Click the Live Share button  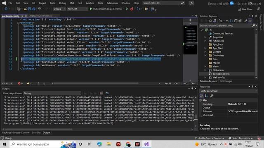pos(245,9)
